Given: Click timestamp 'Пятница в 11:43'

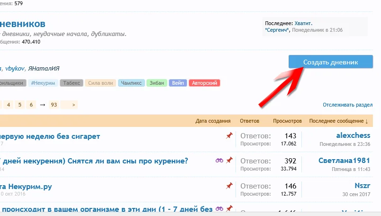Looking at the screenshot, I should 351,169.
